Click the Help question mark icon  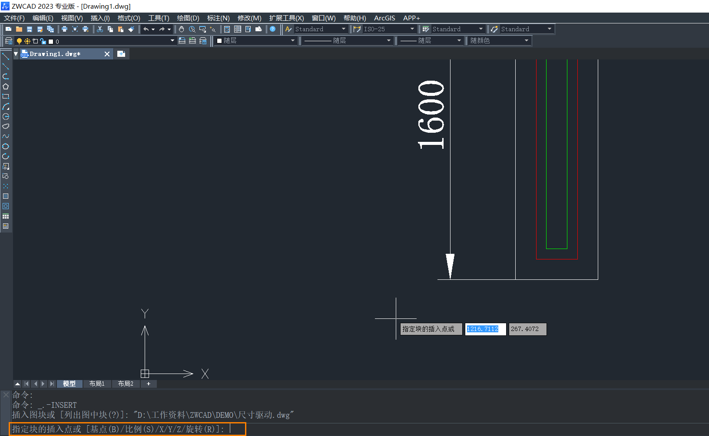pyautogui.click(x=273, y=29)
